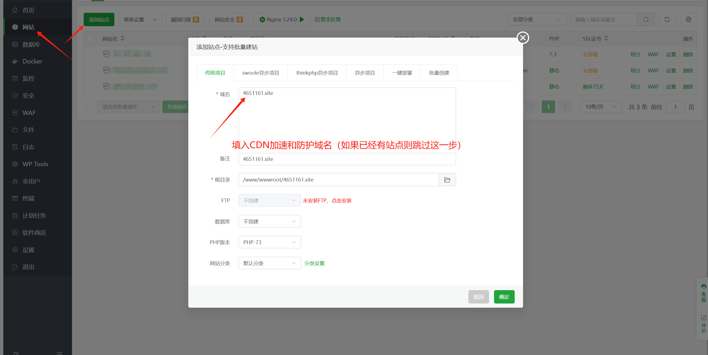
Task: Expand the 高级设置 dropdown arrow
Action: 155,19
